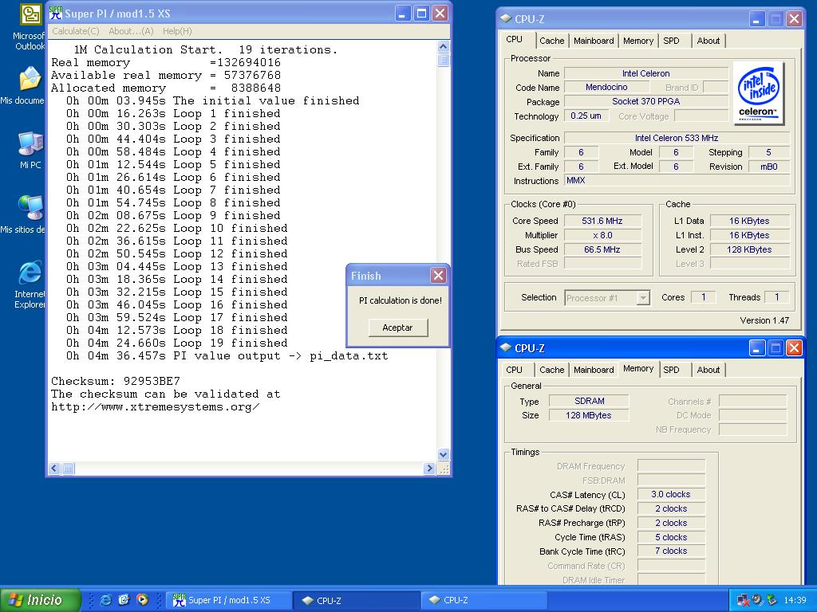Screen dimensions: 817x612
Task: Switch to the Cache tab in the upper CPU-Z window
Action: pos(552,41)
